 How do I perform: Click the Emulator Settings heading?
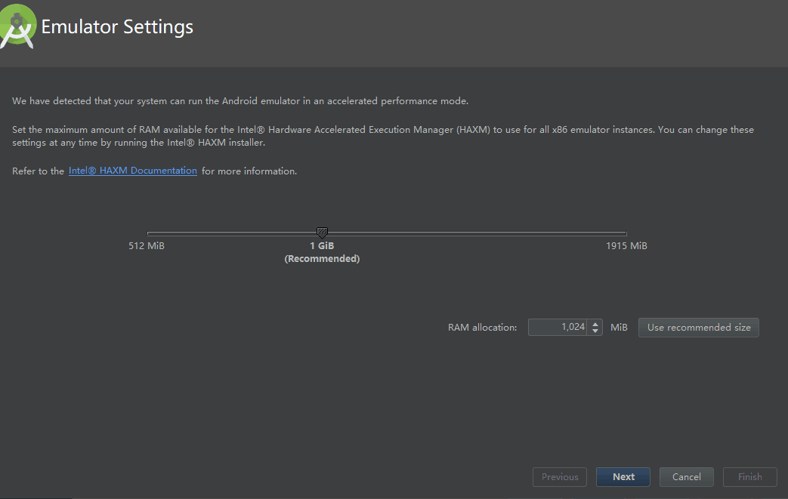coord(117,26)
